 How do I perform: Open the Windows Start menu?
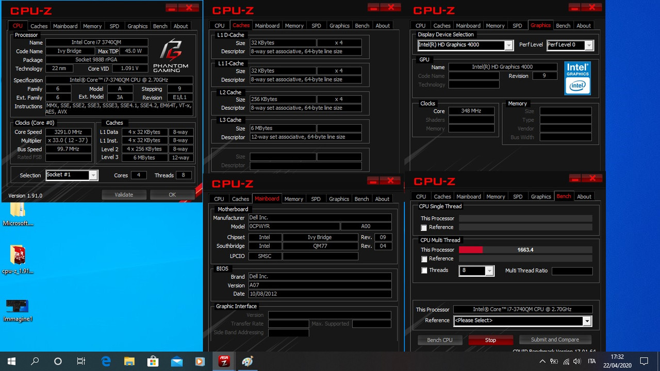pyautogui.click(x=11, y=361)
